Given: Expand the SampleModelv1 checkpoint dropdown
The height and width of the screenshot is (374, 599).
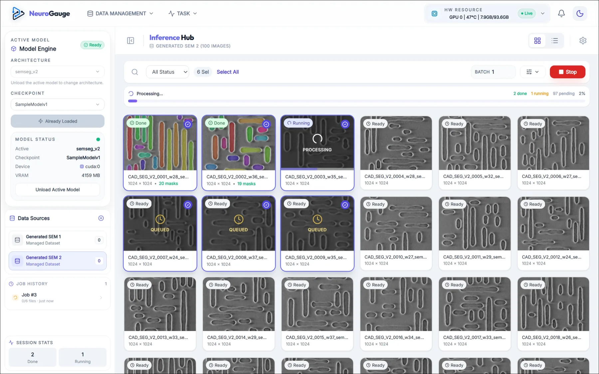Looking at the screenshot, I should click(58, 104).
